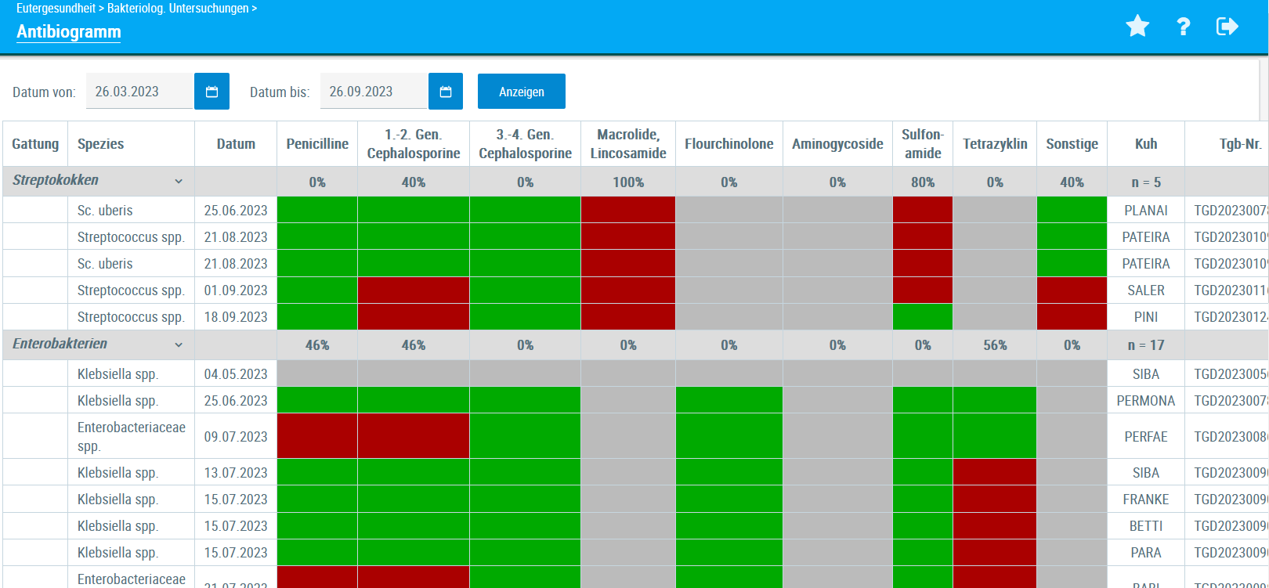
Task: Open calendar picker for Datum von
Action: pos(211,92)
